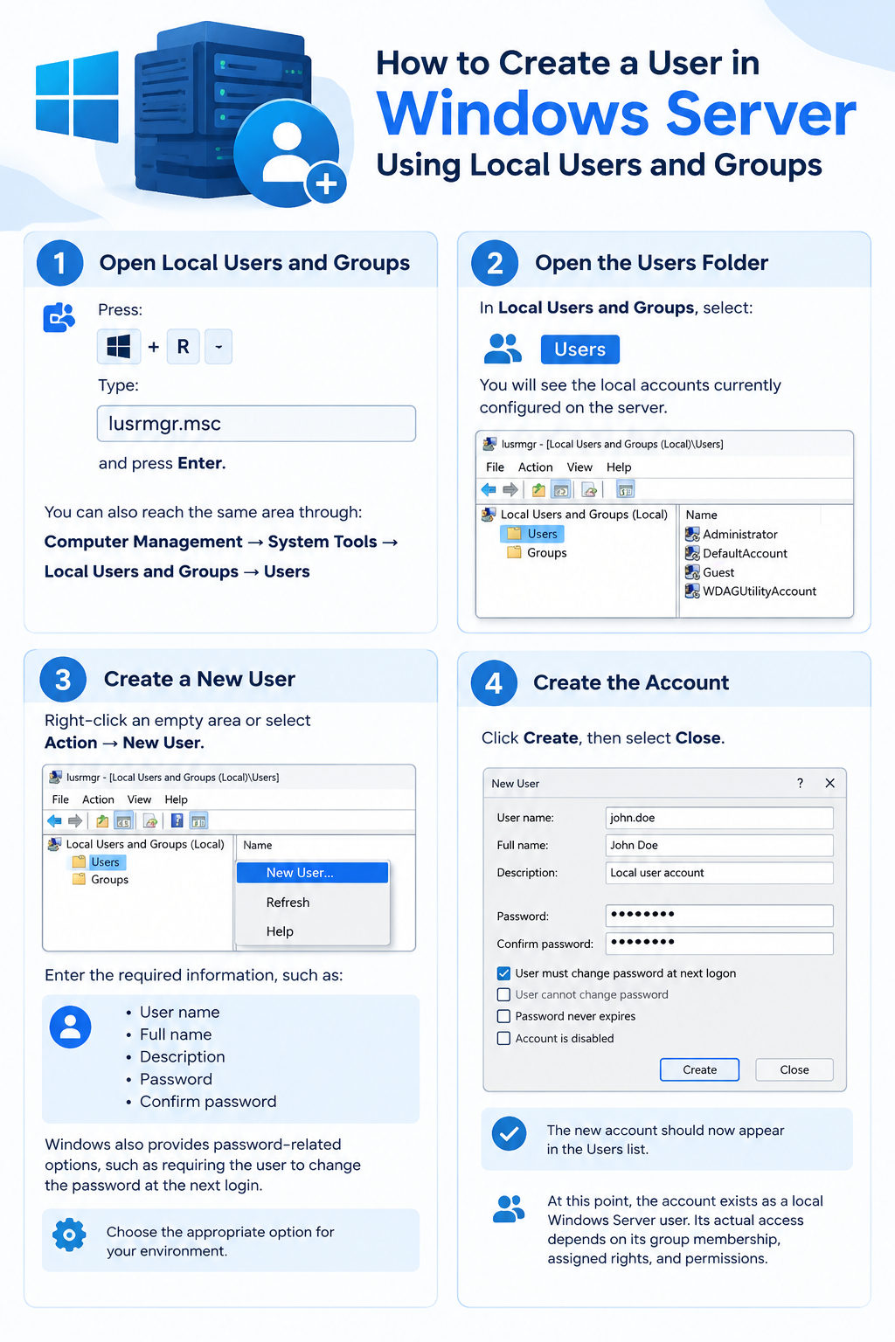Click Forward arrow in step 3 lusrmgr toolbar
Viewport: 895px width, 1342px height.
(x=75, y=820)
